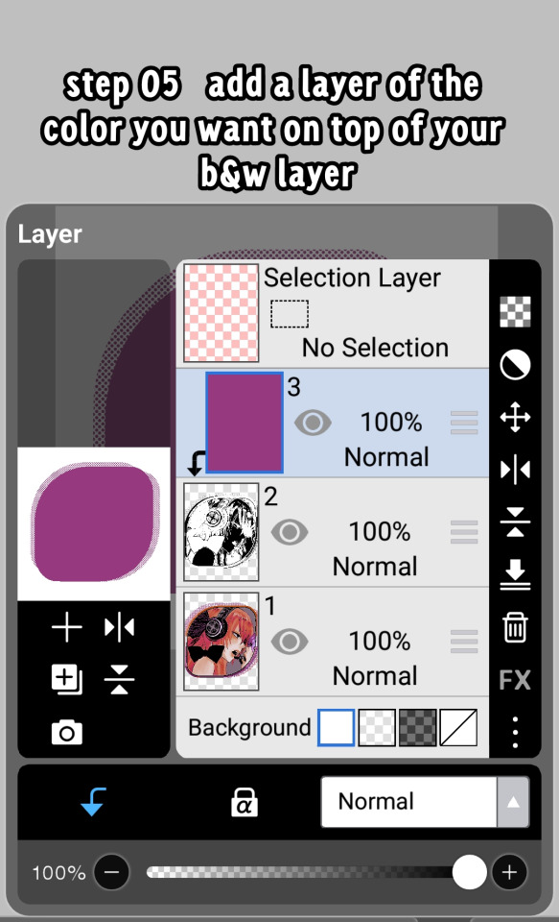Image resolution: width=559 pixels, height=922 pixels.
Task: Select the Selection Layer row
Action: [333, 313]
